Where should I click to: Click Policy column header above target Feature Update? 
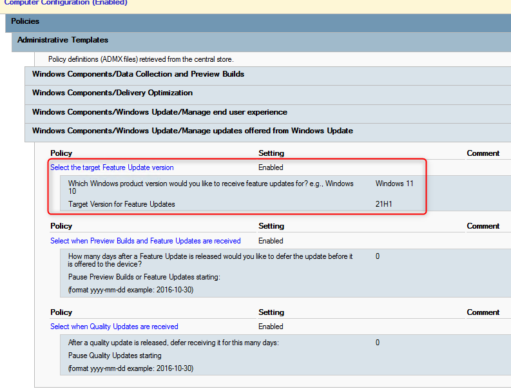(x=61, y=153)
